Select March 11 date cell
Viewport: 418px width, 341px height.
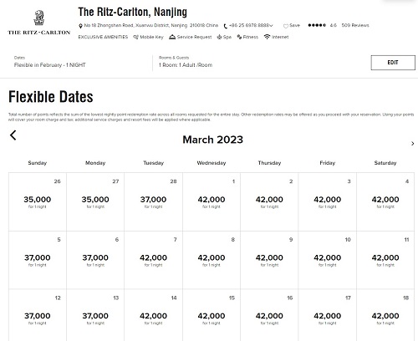pyautogui.click(x=385, y=260)
